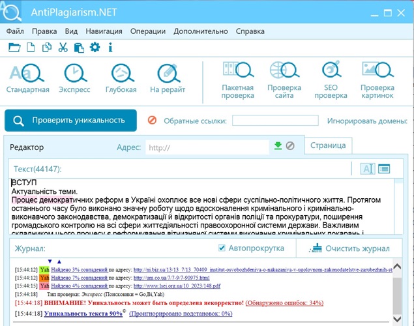This screenshot has width=414, height=326.
Task: Open settings with the gear icon
Action: (95, 47)
